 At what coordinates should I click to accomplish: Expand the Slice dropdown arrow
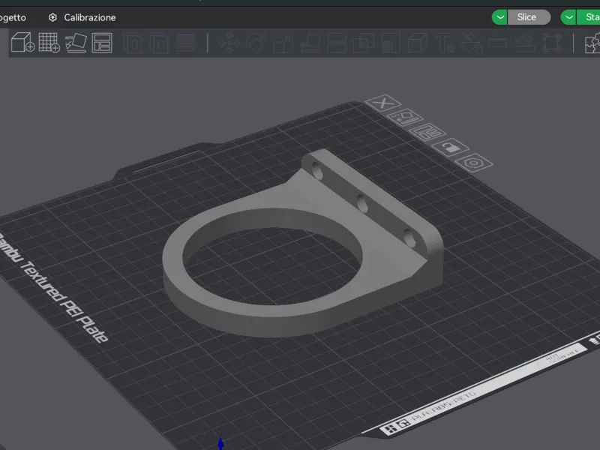499,17
